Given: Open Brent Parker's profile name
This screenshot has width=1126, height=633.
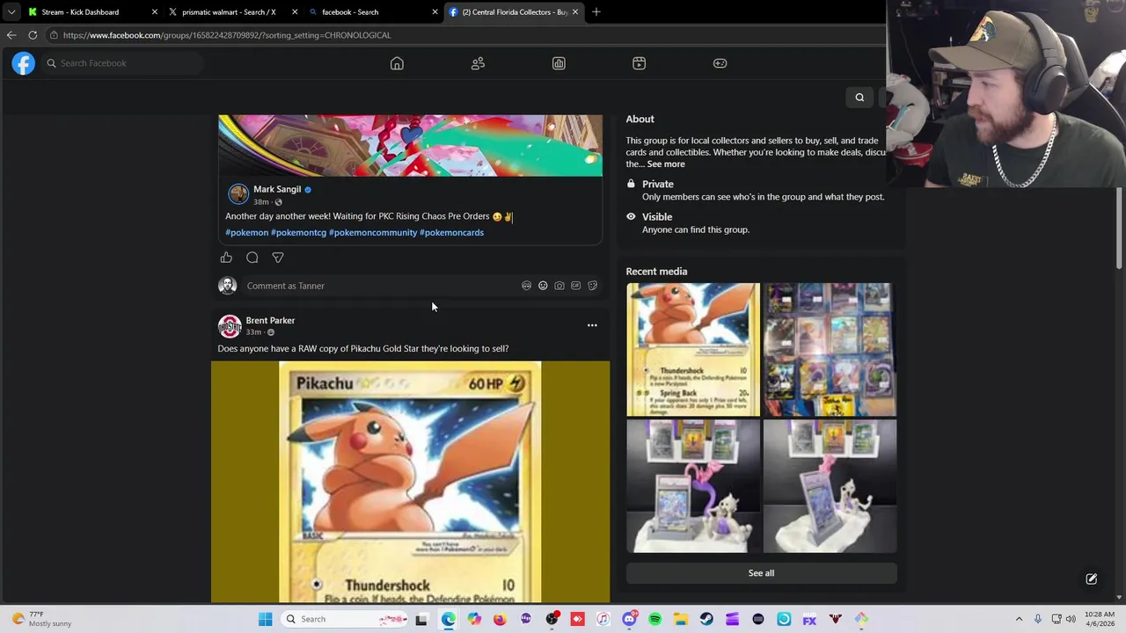Looking at the screenshot, I should pyautogui.click(x=270, y=320).
